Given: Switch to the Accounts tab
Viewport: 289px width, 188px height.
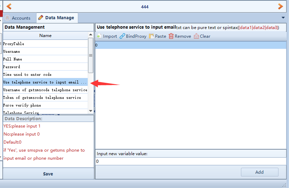Looking at the screenshot, I should (x=18, y=18).
